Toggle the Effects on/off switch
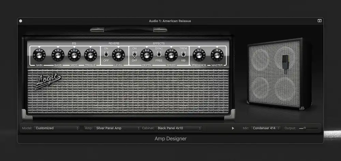Image resolution: width=341 pixels, height=161 pixels. (x=134, y=55)
